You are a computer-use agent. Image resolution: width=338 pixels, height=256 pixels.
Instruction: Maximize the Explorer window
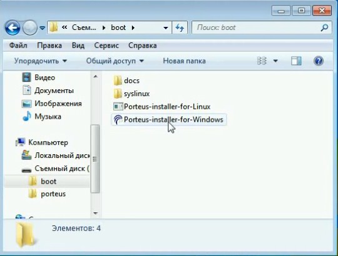tap(301, 11)
